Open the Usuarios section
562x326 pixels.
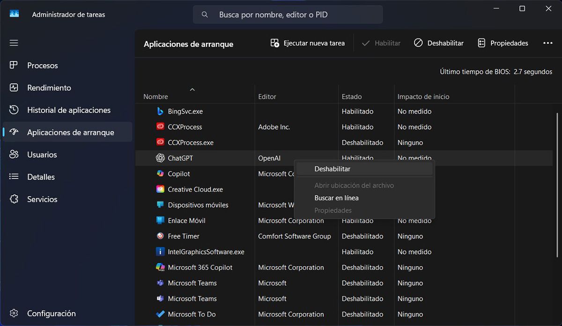(x=67, y=154)
